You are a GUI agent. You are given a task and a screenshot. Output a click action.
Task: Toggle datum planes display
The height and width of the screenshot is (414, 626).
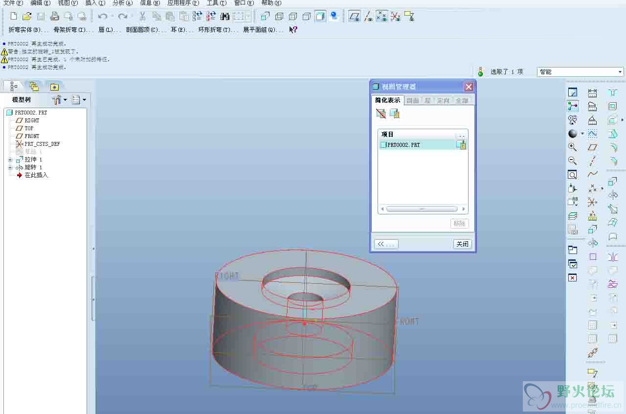(355, 17)
